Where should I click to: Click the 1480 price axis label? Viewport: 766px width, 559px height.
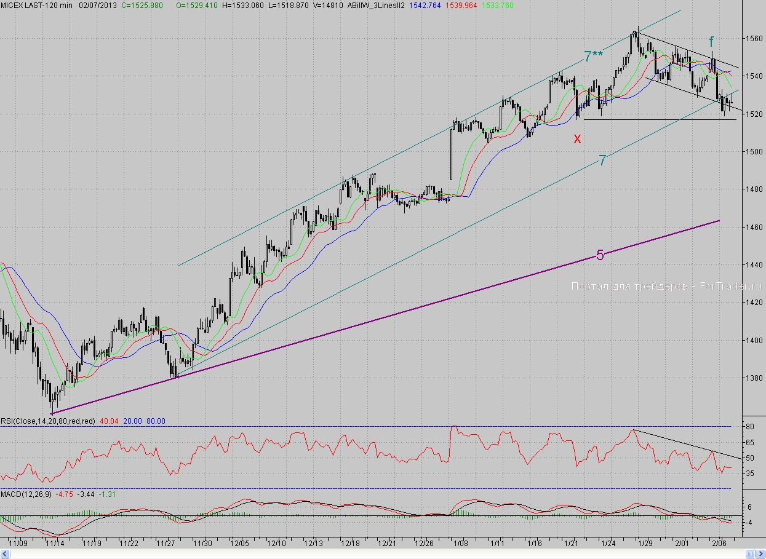(754, 189)
